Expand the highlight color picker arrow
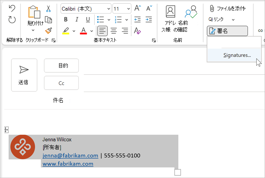The height and width of the screenshot is (178, 265). click(74, 31)
